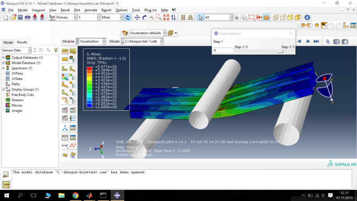Click the camera icon for view cut
Viewport: 357px width, 201px height.
[336, 42]
